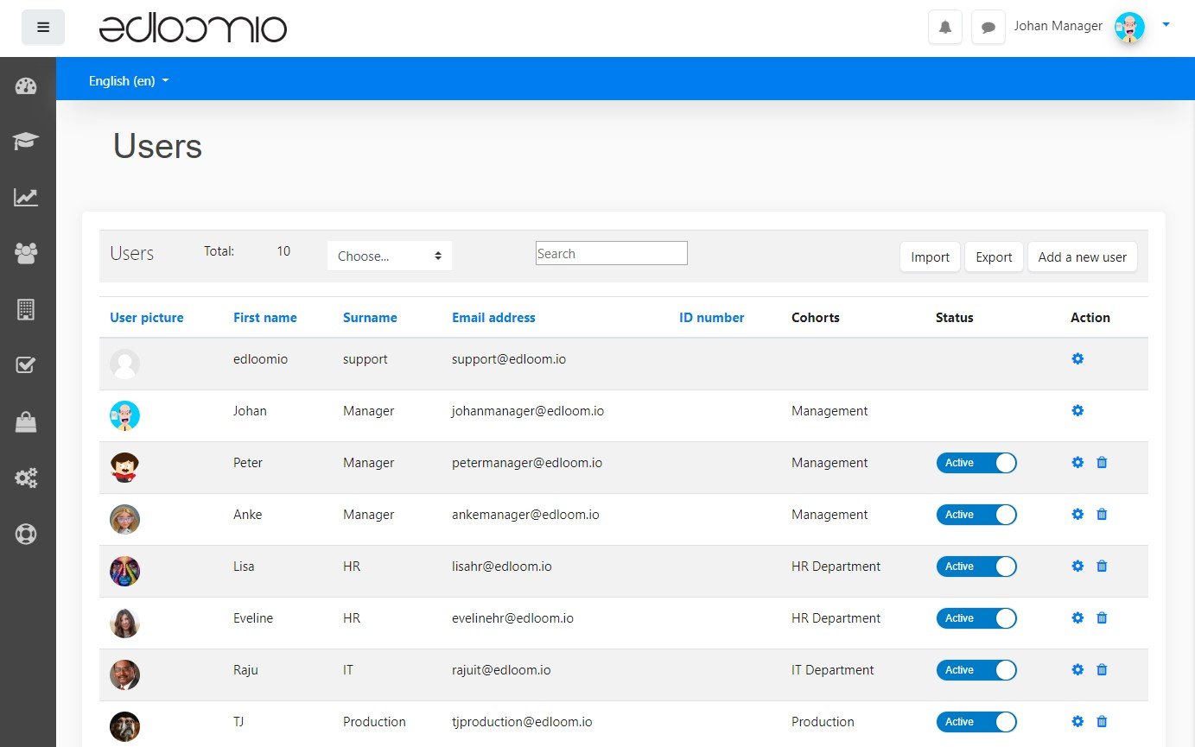Delete TJ Production with trash icon

coord(1102,721)
